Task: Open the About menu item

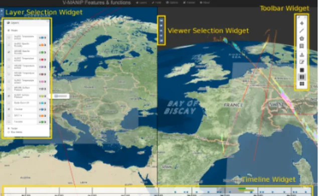Action: (x=205, y=3)
